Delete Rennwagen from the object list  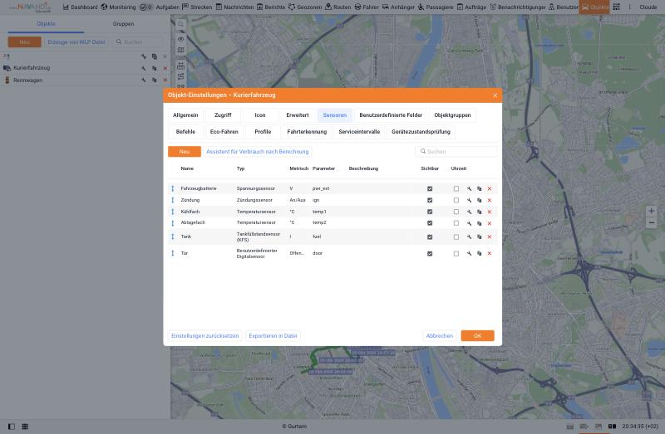pos(165,80)
